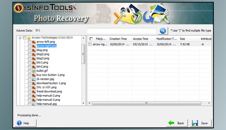This screenshot has height=130, width=226.
Task: Select blog.png in the tree
Action: [x=42, y=50]
